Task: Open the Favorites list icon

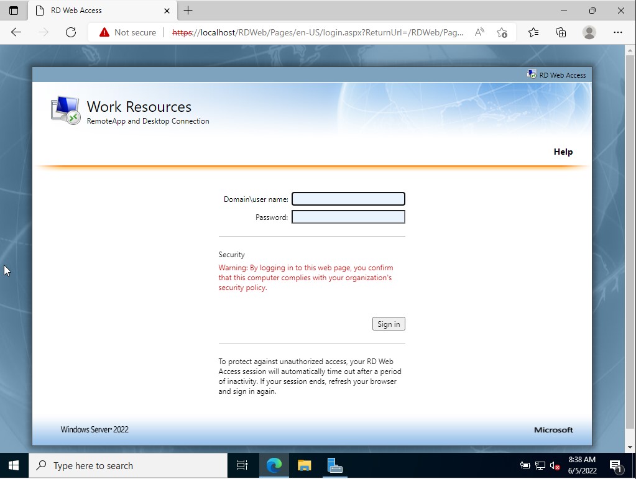Action: coord(533,32)
